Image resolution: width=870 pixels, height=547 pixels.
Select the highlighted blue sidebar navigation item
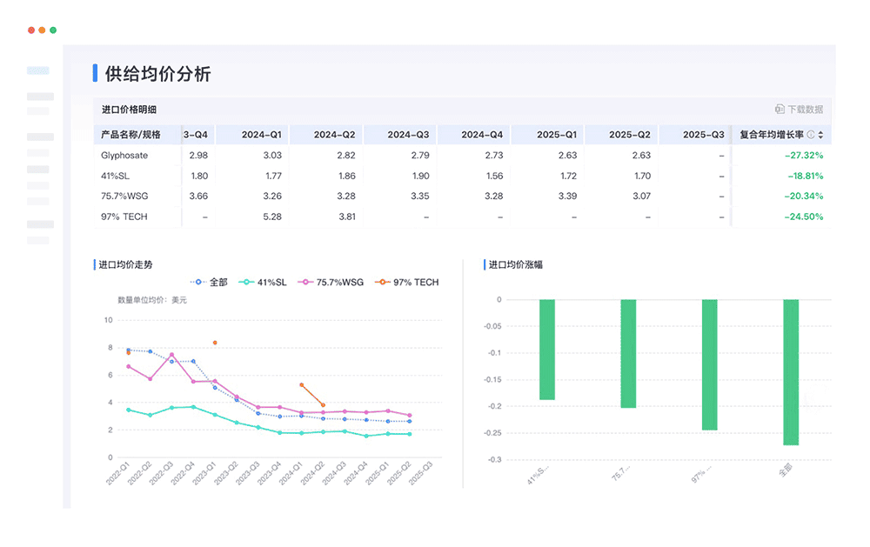[x=39, y=70]
